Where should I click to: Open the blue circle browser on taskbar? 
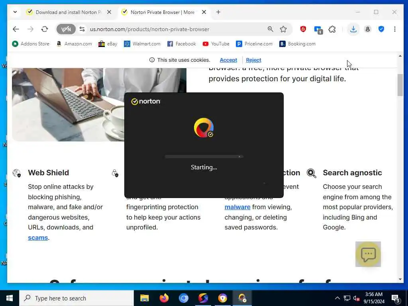pyautogui.click(x=183, y=298)
